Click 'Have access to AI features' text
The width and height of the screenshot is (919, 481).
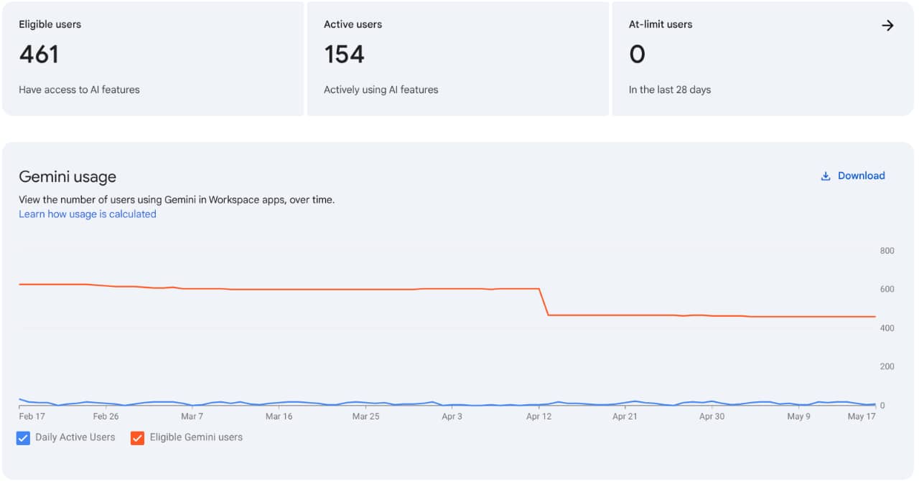click(79, 90)
